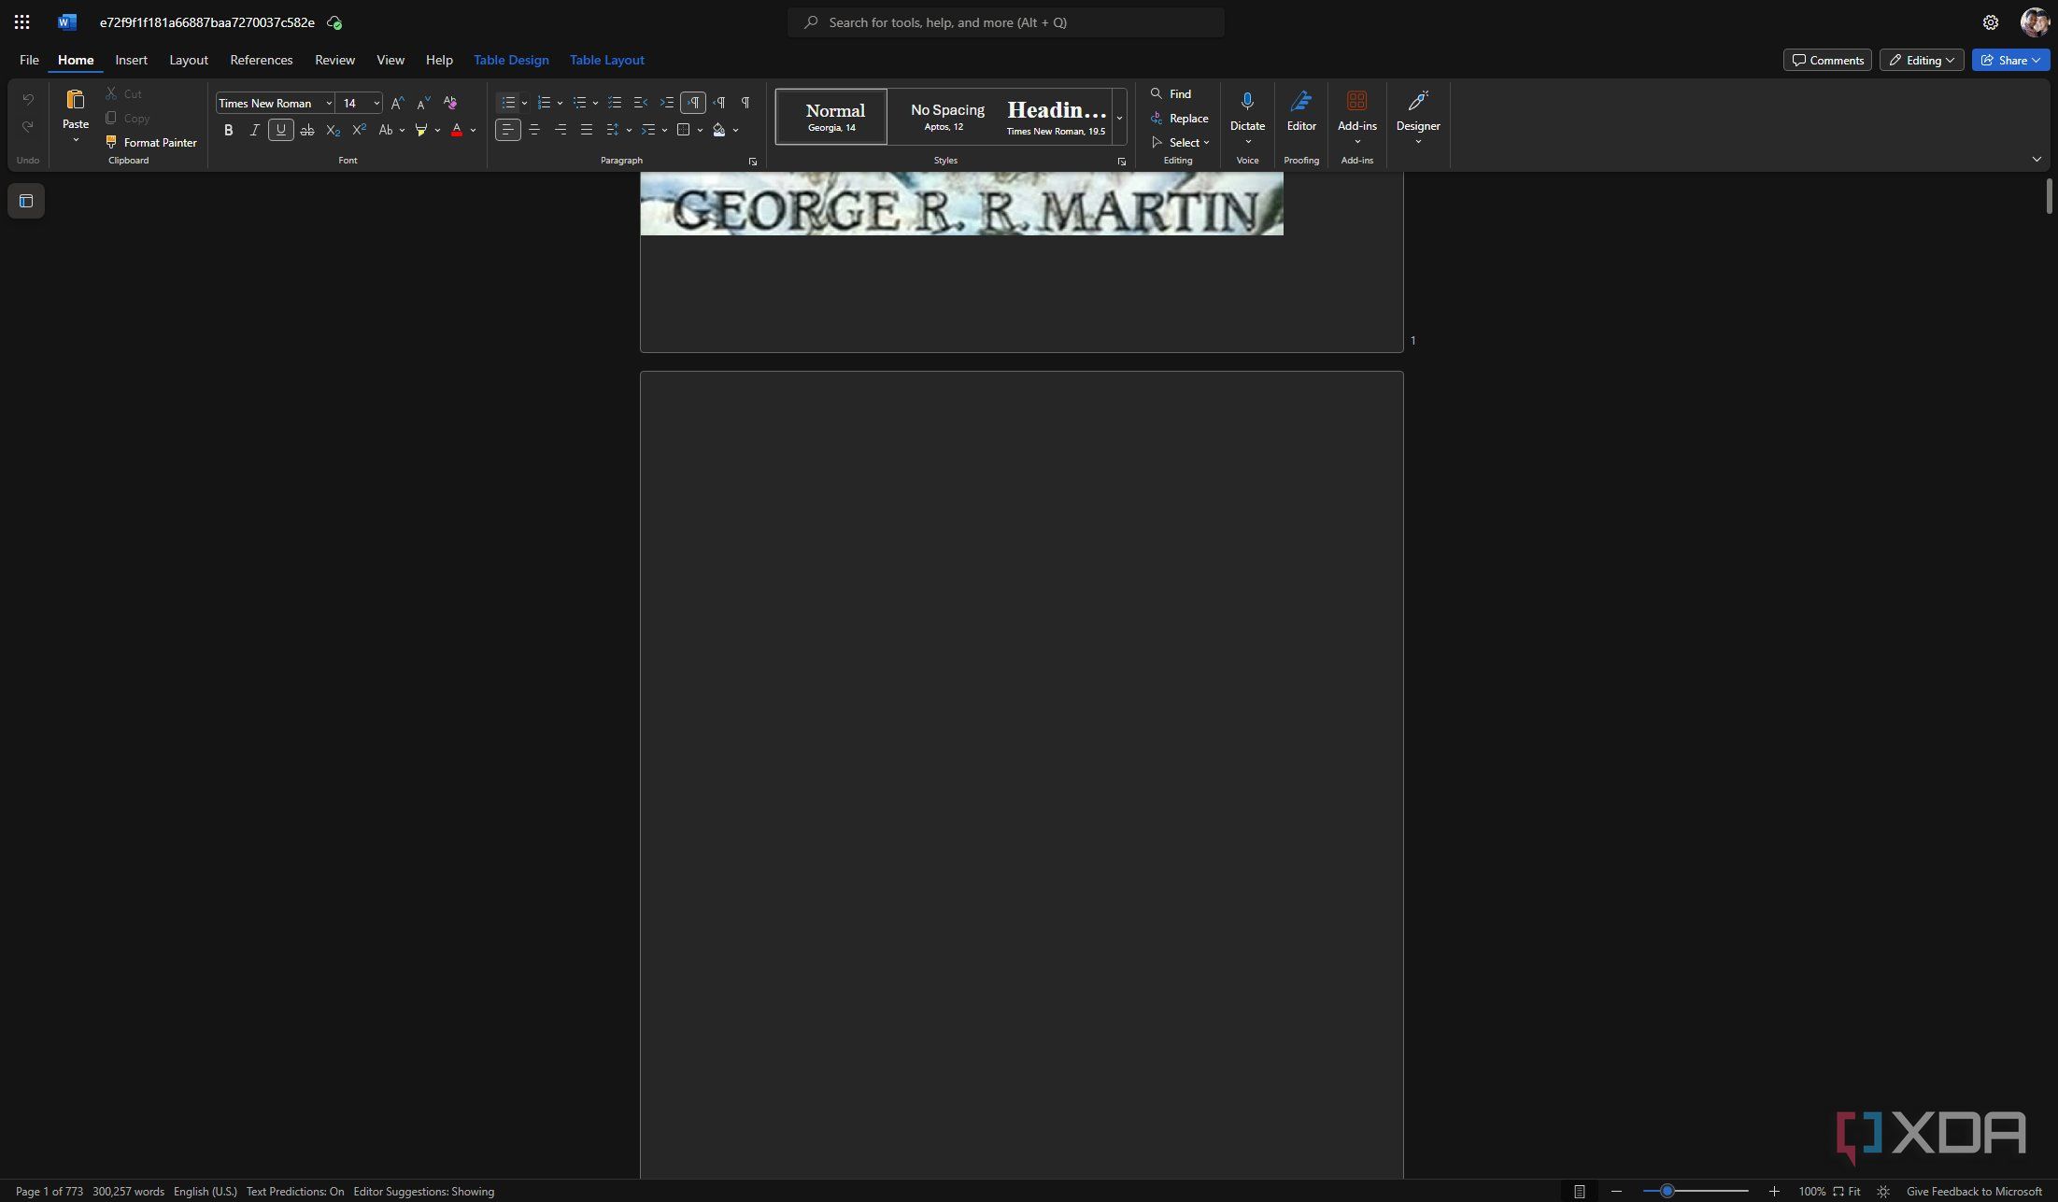Increase font size with Grow Font

397,103
